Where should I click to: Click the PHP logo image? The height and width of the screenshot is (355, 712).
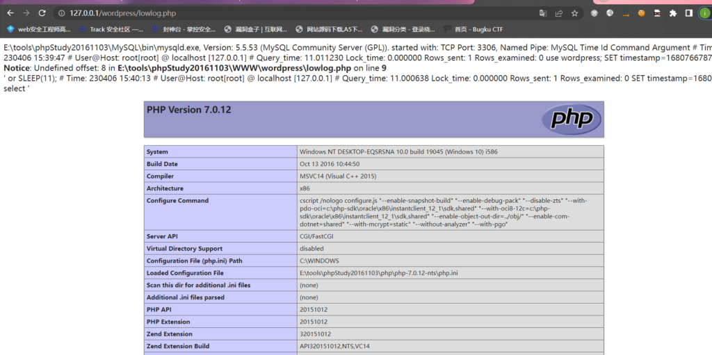pyautogui.click(x=570, y=119)
